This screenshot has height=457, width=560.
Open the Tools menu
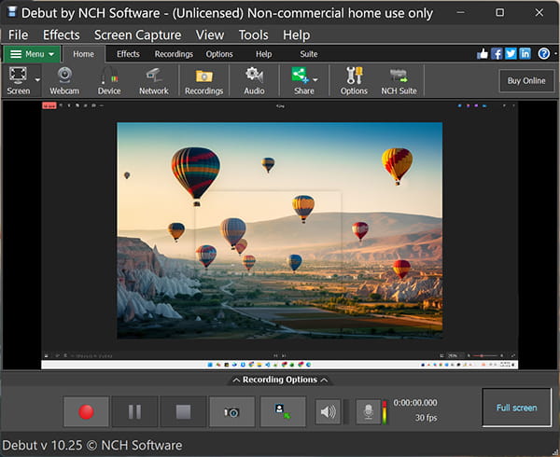click(x=253, y=35)
